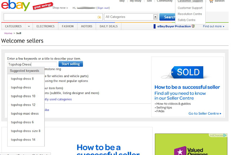Click Go to Seller Centre link
Image resolution: width=231 pixels, height=155 pixels.
point(205,114)
